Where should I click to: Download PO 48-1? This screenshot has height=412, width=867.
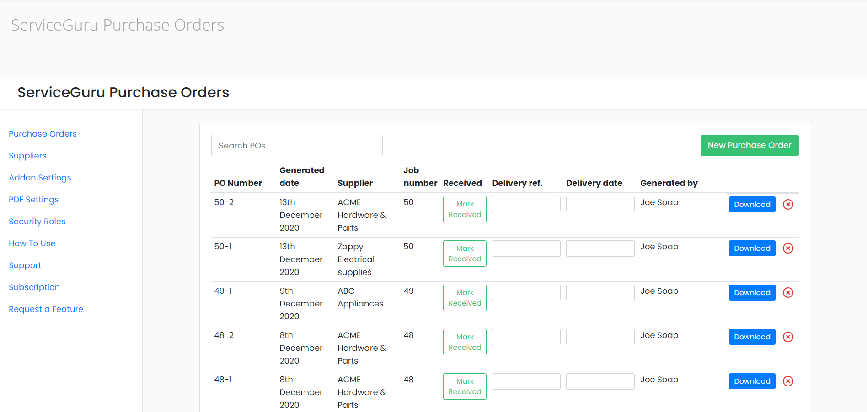point(752,381)
